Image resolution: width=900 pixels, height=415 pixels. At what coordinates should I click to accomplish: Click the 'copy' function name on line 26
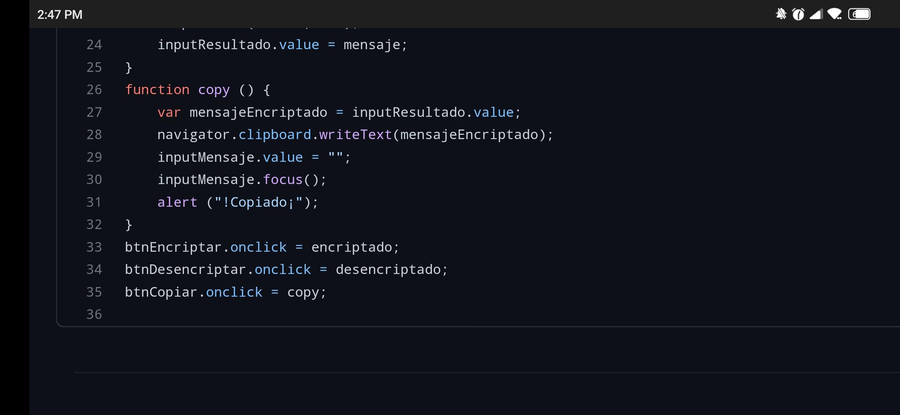point(214,91)
